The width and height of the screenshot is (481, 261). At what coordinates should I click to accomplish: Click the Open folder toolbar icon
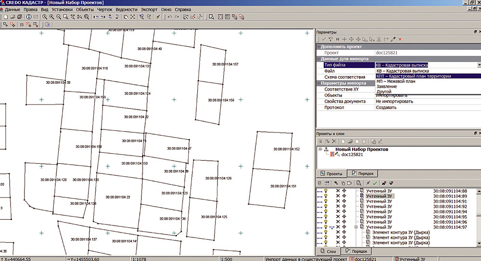point(13,17)
